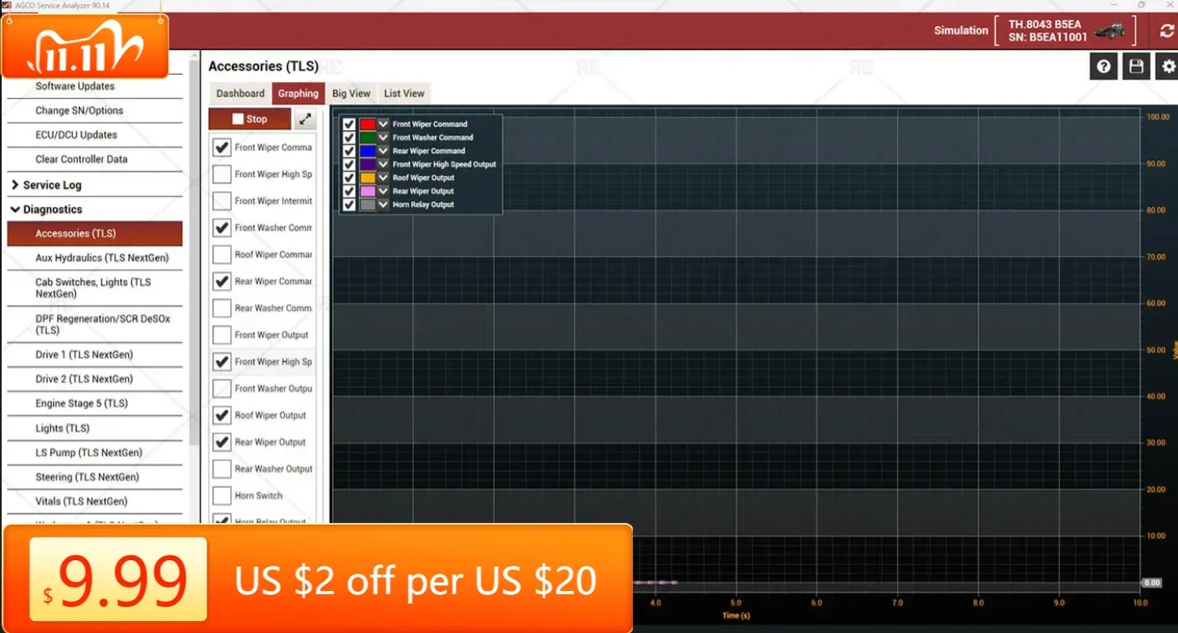Enable the Horn Switch checkbox
This screenshot has height=633, width=1178.
(221, 496)
